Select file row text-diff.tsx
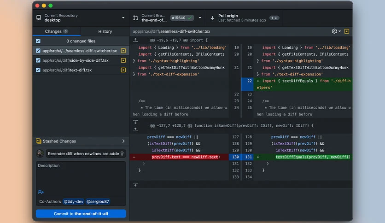This screenshot has height=223, width=385. tap(81, 70)
